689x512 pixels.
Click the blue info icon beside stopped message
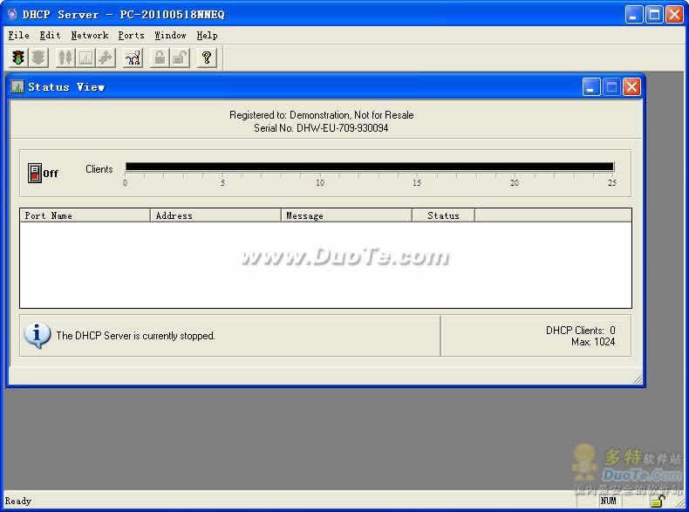coord(37,335)
